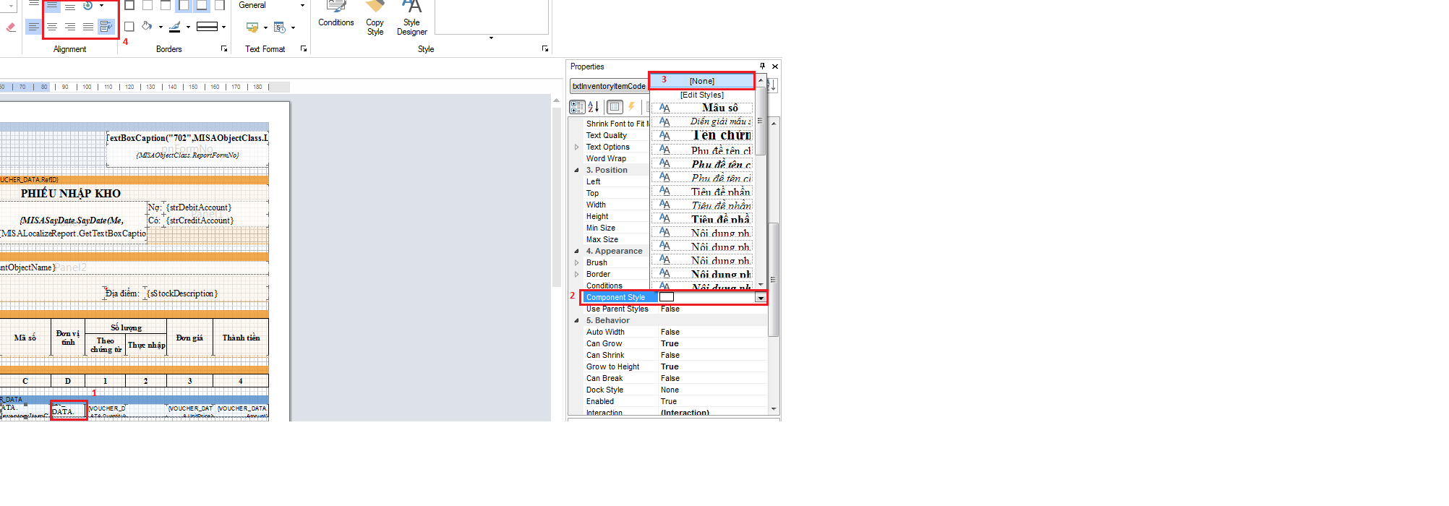Click the Shadow border icon
This screenshot has width=1449, height=506.
pyautogui.click(x=129, y=27)
